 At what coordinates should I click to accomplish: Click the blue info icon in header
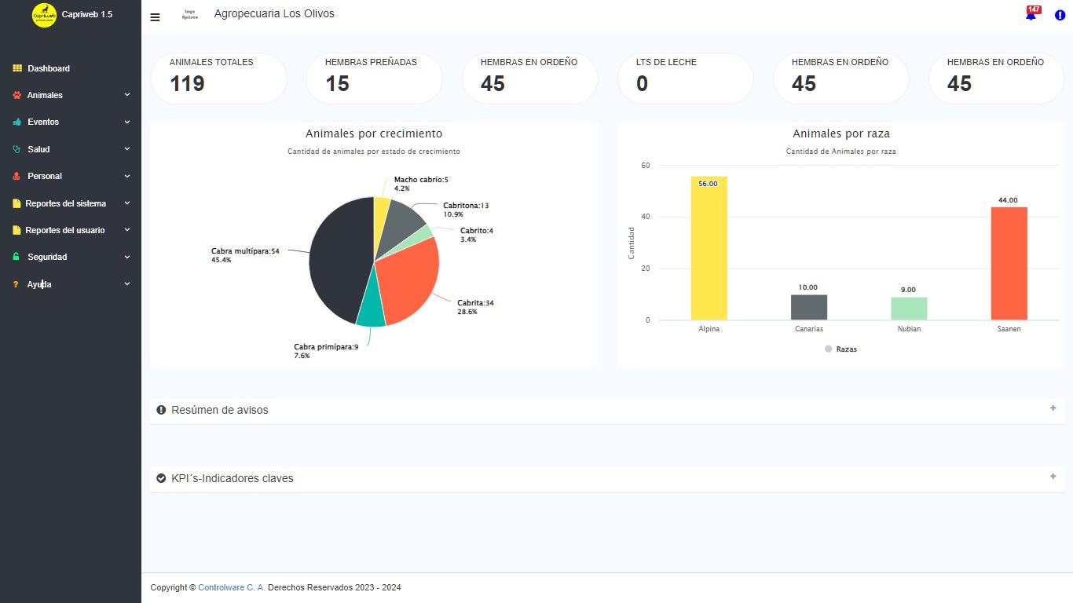coord(1060,15)
